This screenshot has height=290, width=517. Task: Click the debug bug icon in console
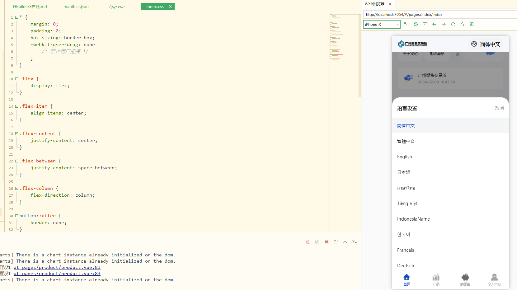click(308, 242)
